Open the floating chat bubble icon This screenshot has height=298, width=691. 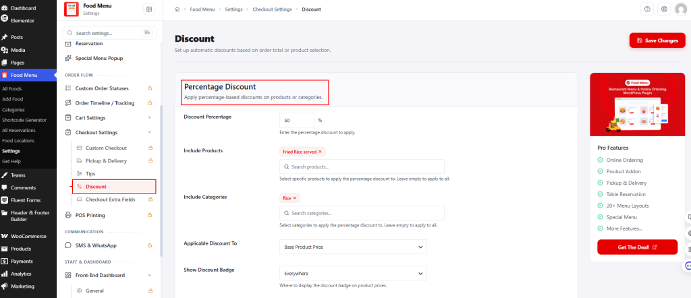point(686,266)
